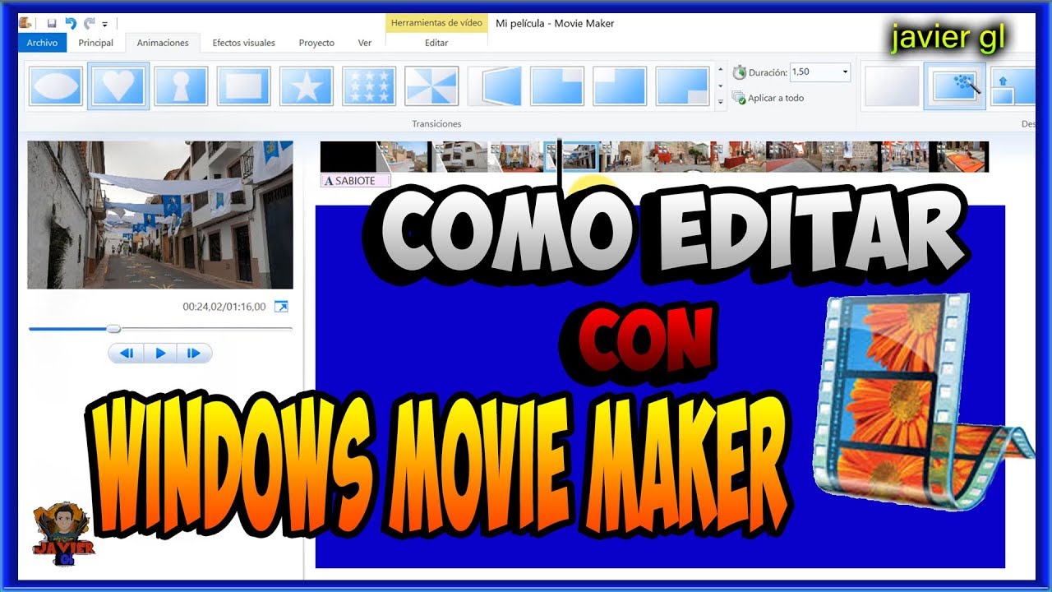
Task: Select the highlighted clip beside the playhead
Action: [570, 156]
